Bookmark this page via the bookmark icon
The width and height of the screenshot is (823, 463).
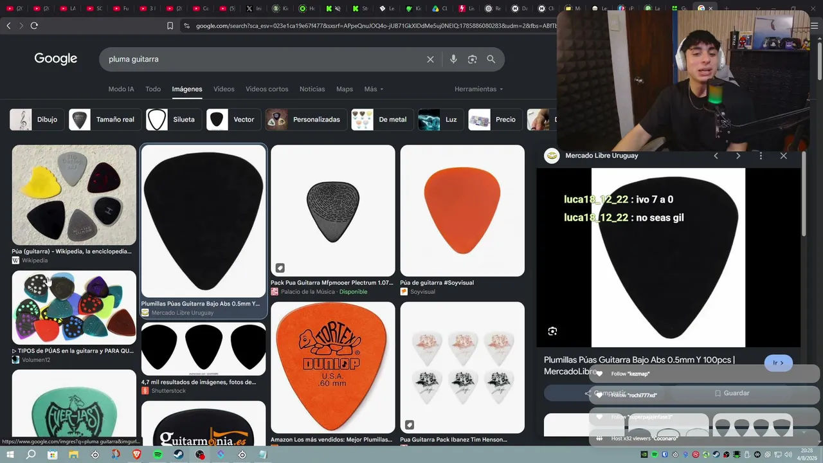pos(170,26)
